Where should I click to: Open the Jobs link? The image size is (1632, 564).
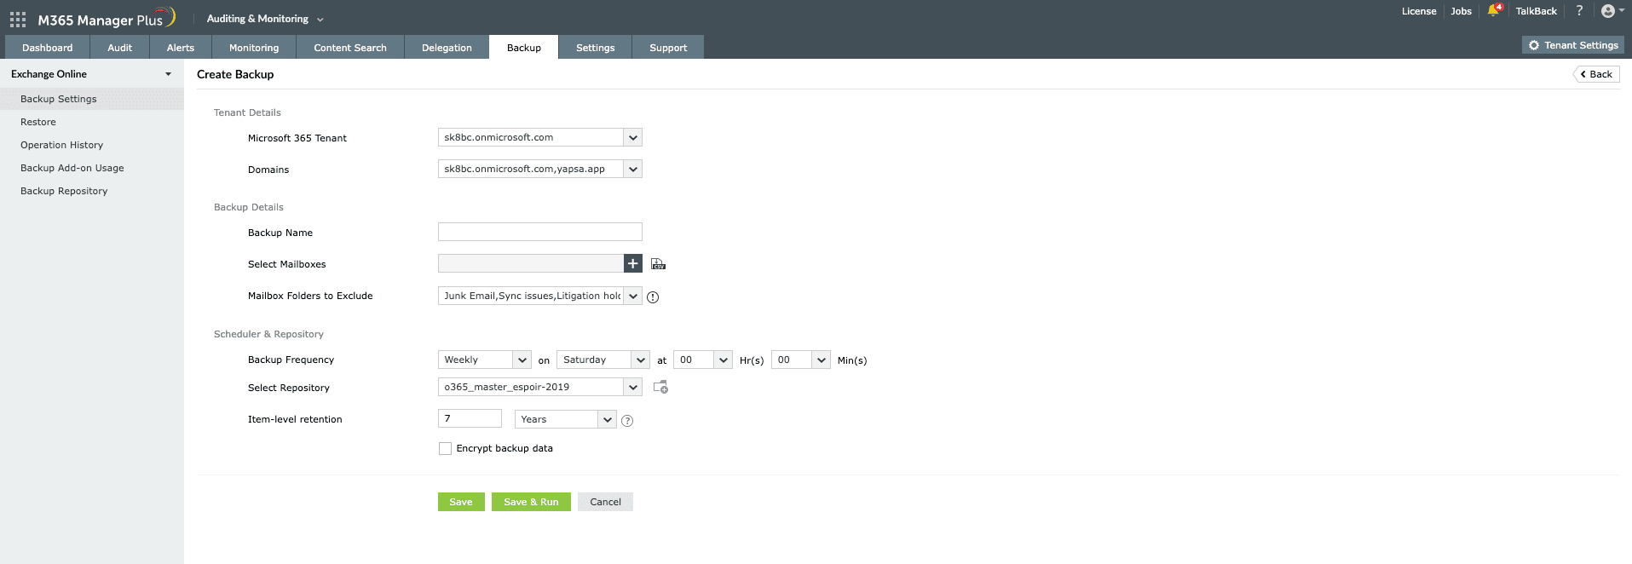coord(1462,11)
